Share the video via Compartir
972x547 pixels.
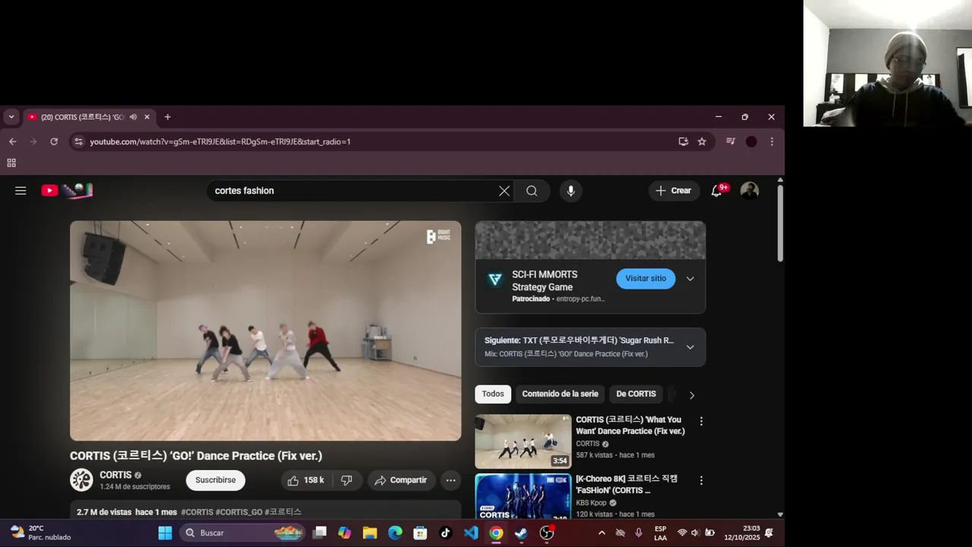[x=401, y=480]
